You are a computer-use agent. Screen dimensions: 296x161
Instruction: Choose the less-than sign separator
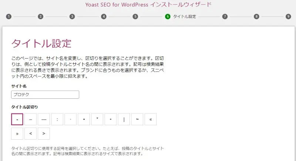coord(31,133)
